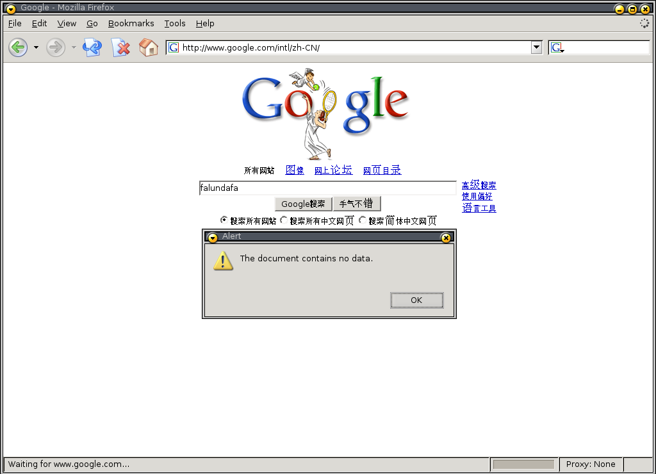The height and width of the screenshot is (474, 656).
Task: Select the 搜索简体中文网页 radio button
Action: pos(363,220)
